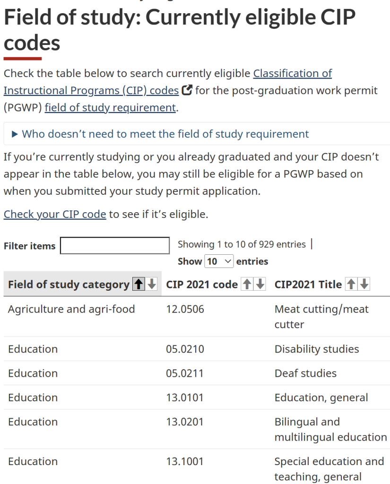
Task: Click the Field of study category header
Action: pos(69,285)
